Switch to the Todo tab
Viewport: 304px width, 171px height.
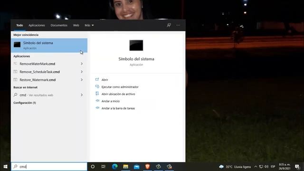[x=19, y=25]
